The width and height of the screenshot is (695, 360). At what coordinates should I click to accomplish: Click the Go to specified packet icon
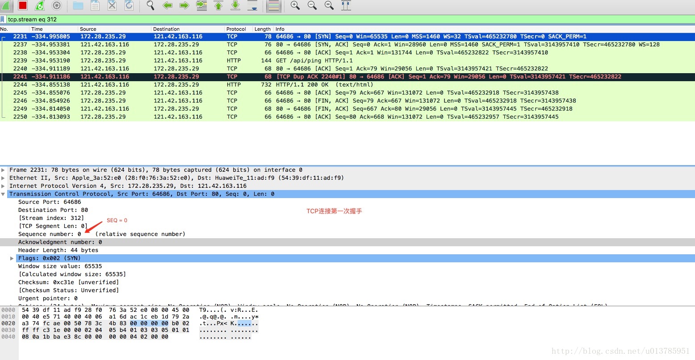[x=201, y=5]
